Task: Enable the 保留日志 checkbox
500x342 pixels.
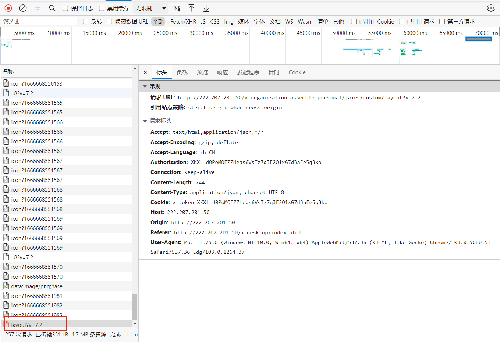Action: point(65,8)
